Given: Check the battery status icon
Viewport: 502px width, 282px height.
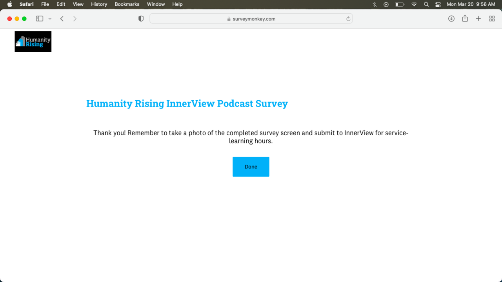Looking at the screenshot, I should 400,4.
